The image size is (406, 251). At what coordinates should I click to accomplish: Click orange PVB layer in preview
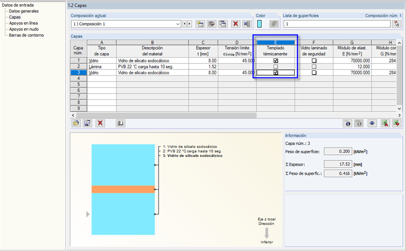(123, 190)
